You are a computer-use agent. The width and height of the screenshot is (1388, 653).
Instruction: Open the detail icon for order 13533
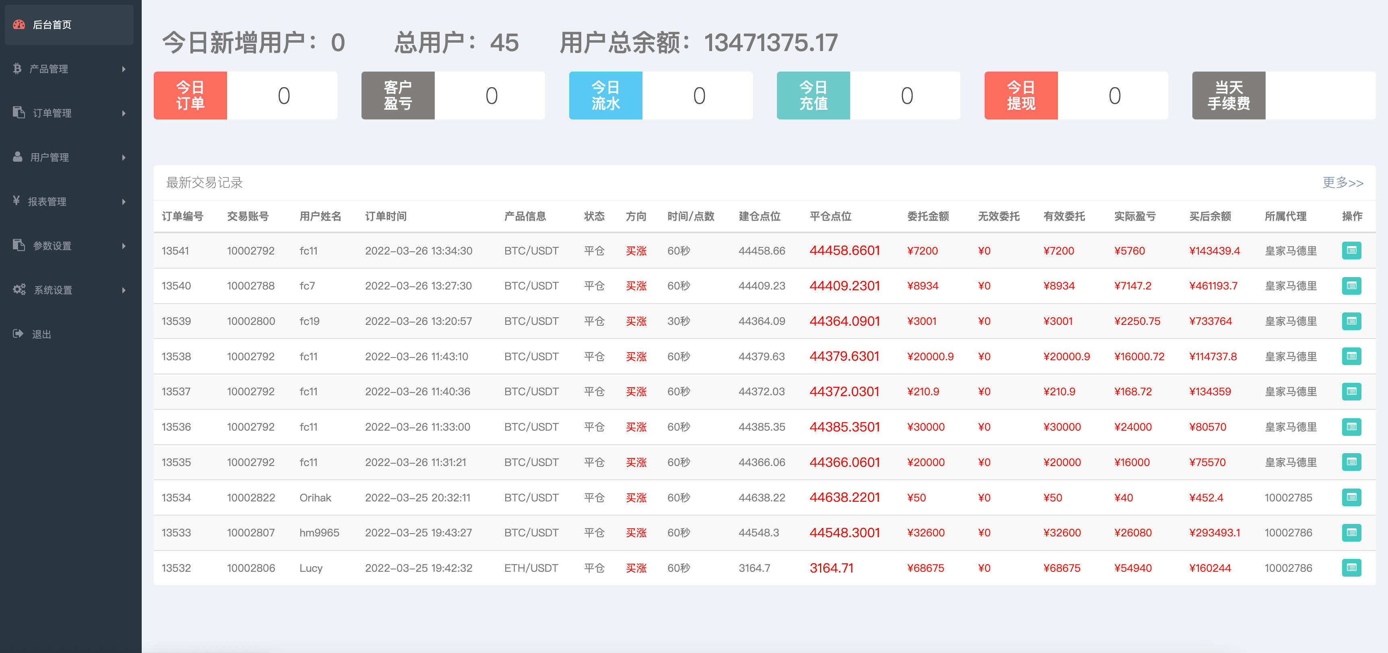coord(1352,532)
